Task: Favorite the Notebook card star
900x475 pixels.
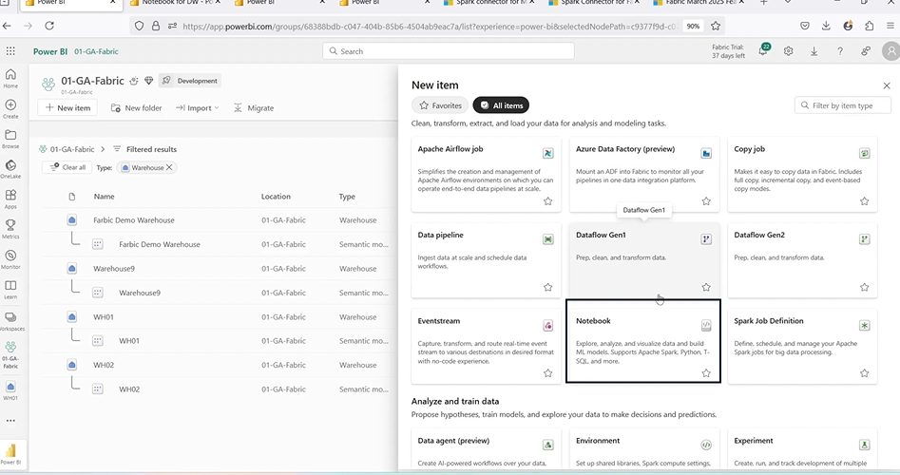Action: tap(706, 373)
